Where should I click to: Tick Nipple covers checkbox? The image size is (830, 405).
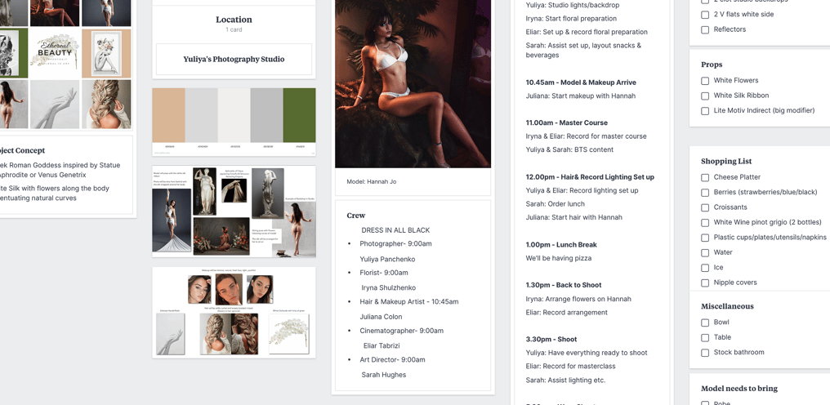(705, 283)
